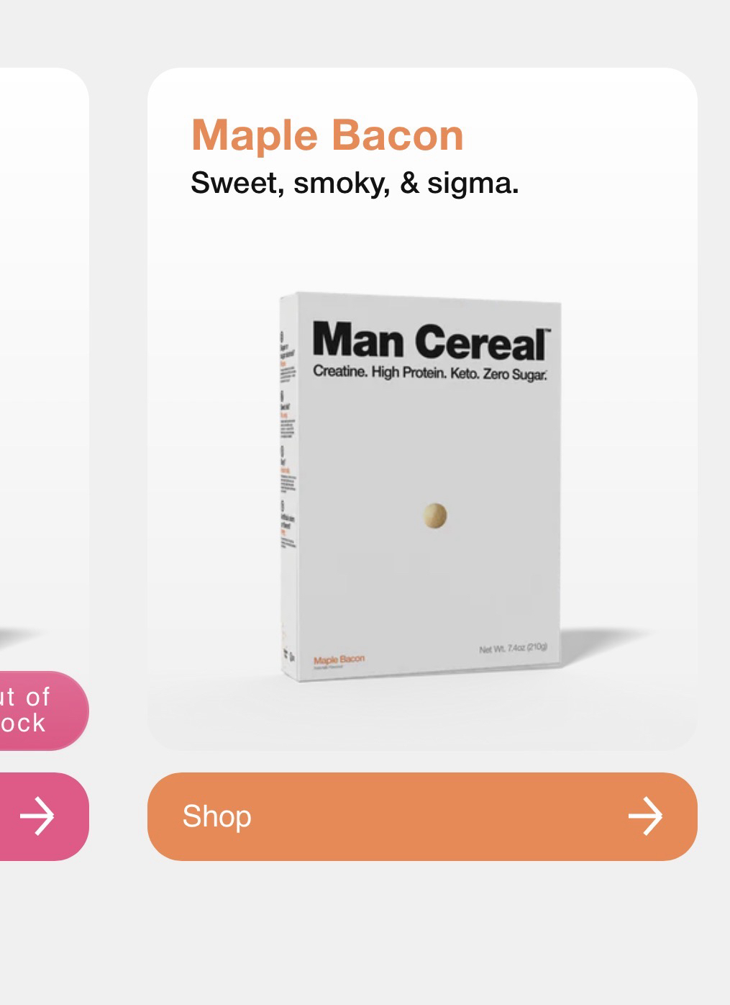Image resolution: width=730 pixels, height=1005 pixels.
Task: Open the Man Cereal box product image
Action: click(421, 487)
